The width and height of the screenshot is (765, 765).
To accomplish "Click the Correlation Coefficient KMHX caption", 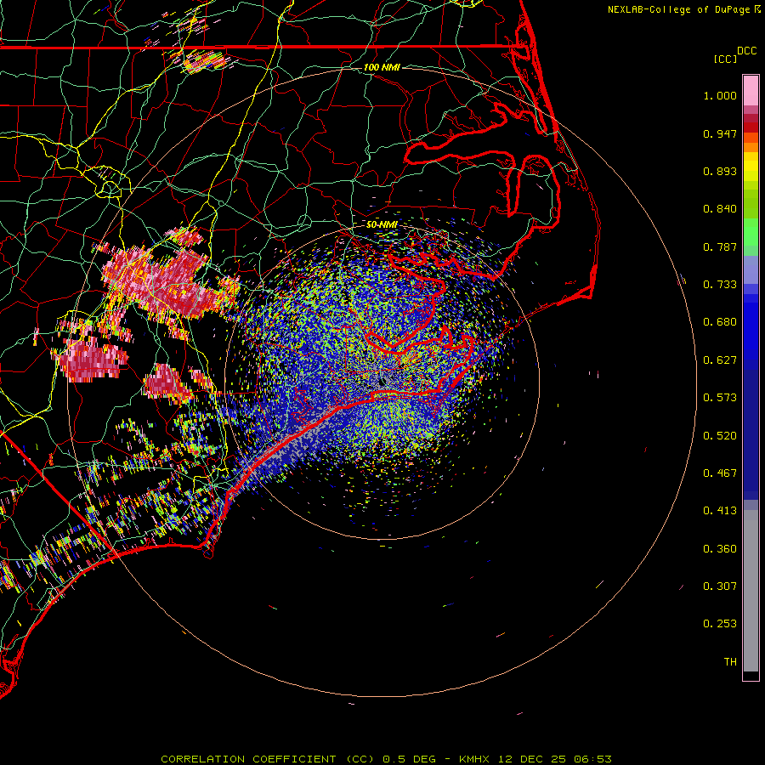I will coord(386,759).
